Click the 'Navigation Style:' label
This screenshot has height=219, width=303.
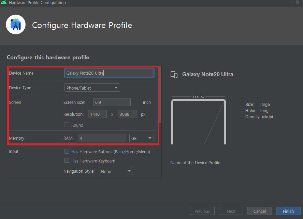79,171
